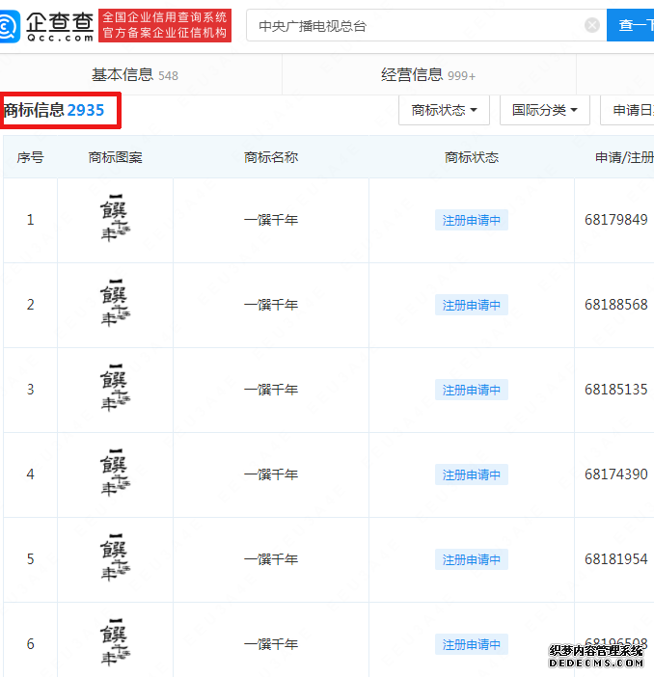The image size is (654, 677).
Task: Click 注册申请中 status tag in row 6
Action: [472, 644]
